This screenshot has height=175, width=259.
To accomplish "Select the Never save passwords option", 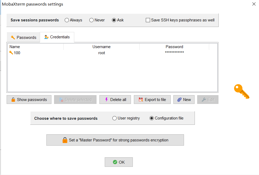I will coord(91,20).
